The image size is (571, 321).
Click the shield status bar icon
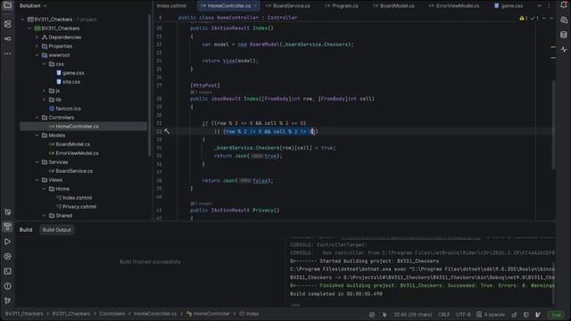(x=526, y=315)
